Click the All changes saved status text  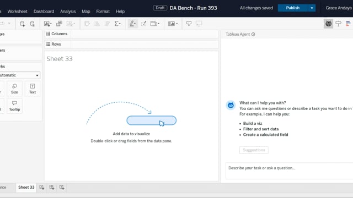tap(256, 8)
